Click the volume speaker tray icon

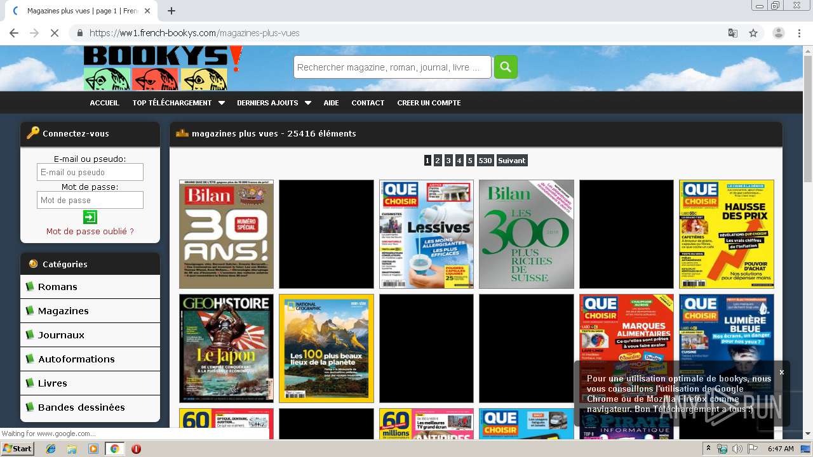737,449
